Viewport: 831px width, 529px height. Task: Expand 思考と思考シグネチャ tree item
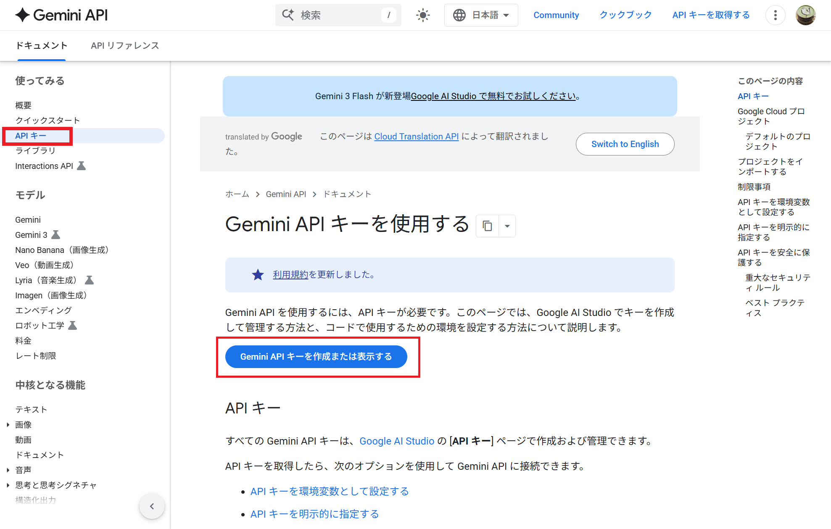[8, 485]
